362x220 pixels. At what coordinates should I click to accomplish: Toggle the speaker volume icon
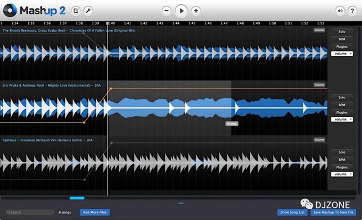[340, 11]
